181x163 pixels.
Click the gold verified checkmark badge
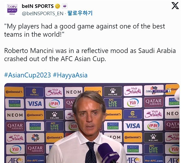pyautogui.click(x=58, y=6)
